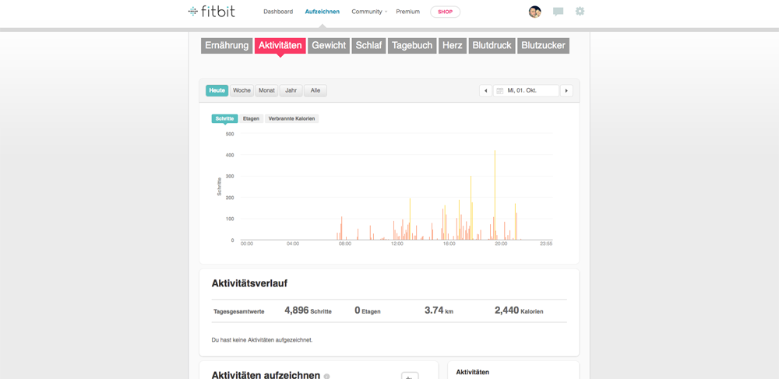Select the Schritte chart metric
The image size is (779, 379).
click(x=224, y=119)
